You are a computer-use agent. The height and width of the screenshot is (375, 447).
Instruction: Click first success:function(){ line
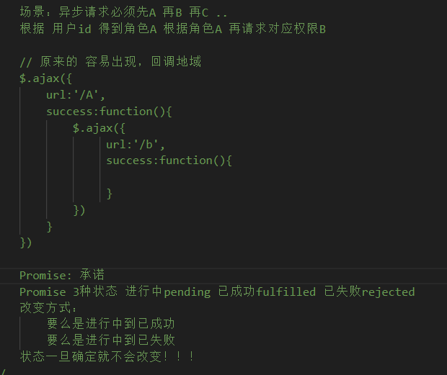coord(109,112)
